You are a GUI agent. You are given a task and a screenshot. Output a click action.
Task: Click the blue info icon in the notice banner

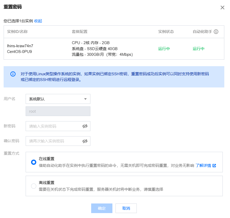tap(13, 74)
